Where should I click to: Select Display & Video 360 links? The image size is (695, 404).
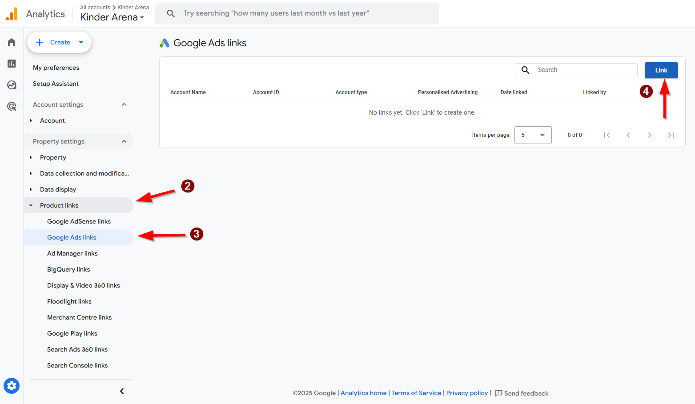(84, 285)
